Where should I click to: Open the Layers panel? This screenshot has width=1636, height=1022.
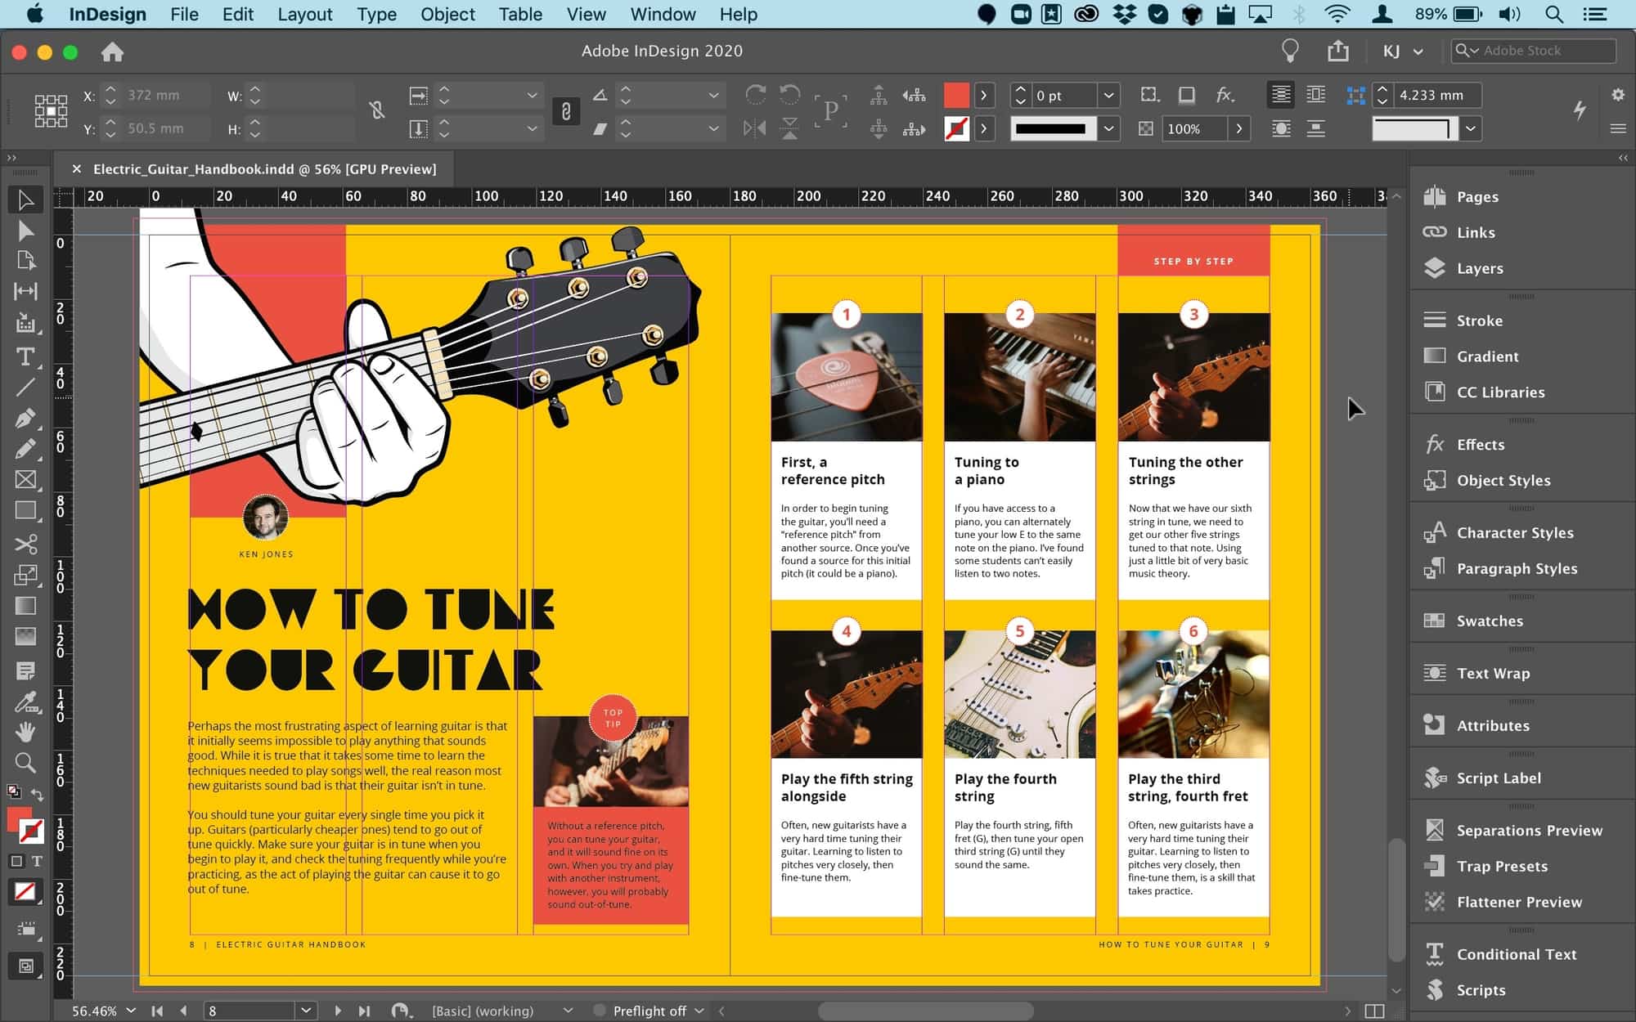1479,268
